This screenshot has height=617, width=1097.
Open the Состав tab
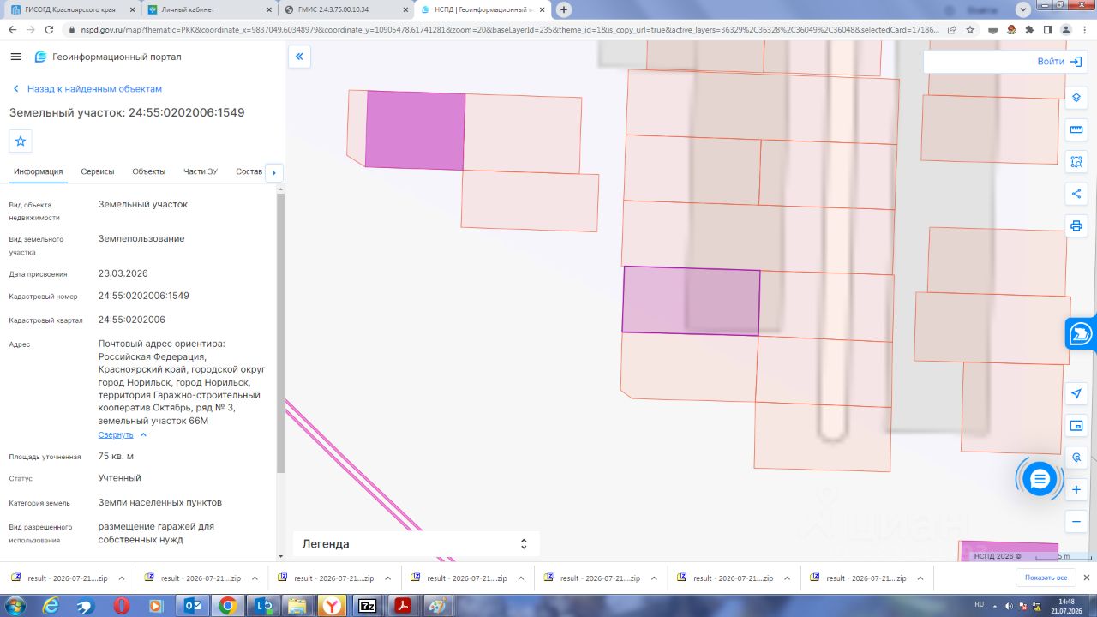[x=249, y=171]
